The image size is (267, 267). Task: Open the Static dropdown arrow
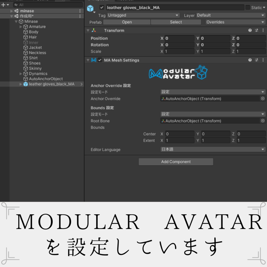(x=264, y=8)
